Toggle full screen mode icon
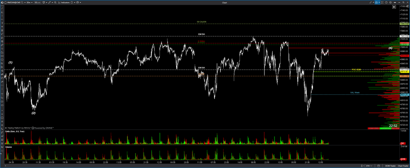The image size is (410, 168). (x=382, y=2)
